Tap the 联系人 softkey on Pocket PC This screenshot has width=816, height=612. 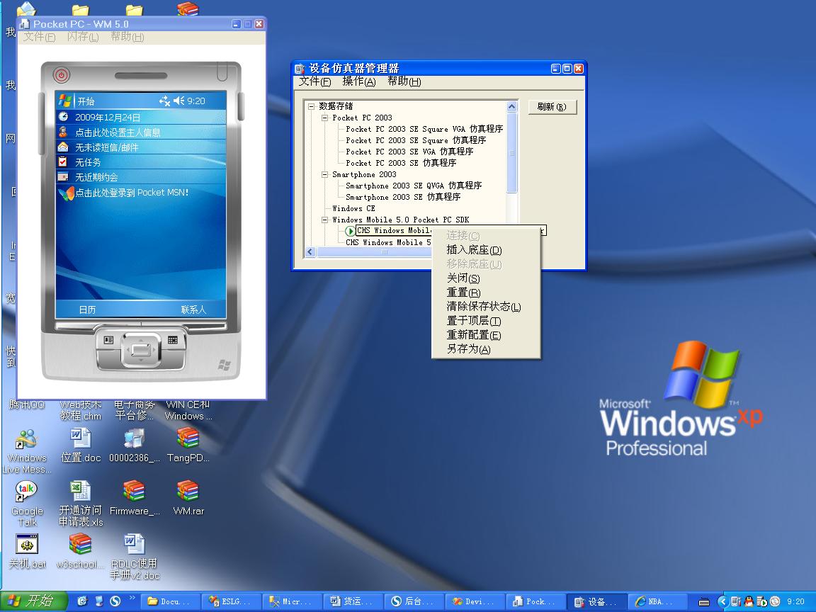point(193,310)
